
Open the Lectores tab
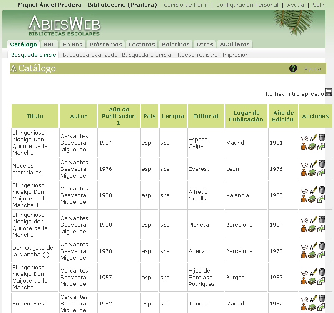point(142,44)
